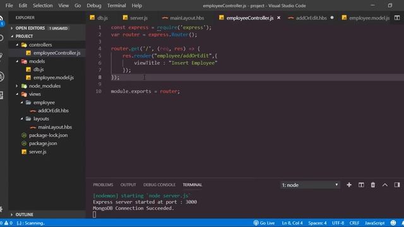Open the View menu
Screen dimensions: 404x227
pos(63,6)
